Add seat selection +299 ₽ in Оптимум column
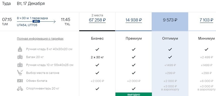 pyautogui.click(x=170, y=73)
